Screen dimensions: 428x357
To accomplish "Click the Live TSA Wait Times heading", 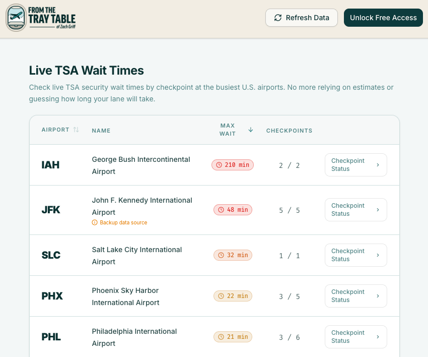I will click(x=87, y=71).
